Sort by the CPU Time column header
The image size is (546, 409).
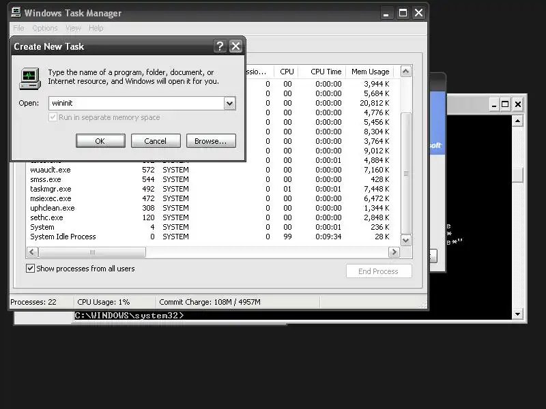[x=322, y=72]
